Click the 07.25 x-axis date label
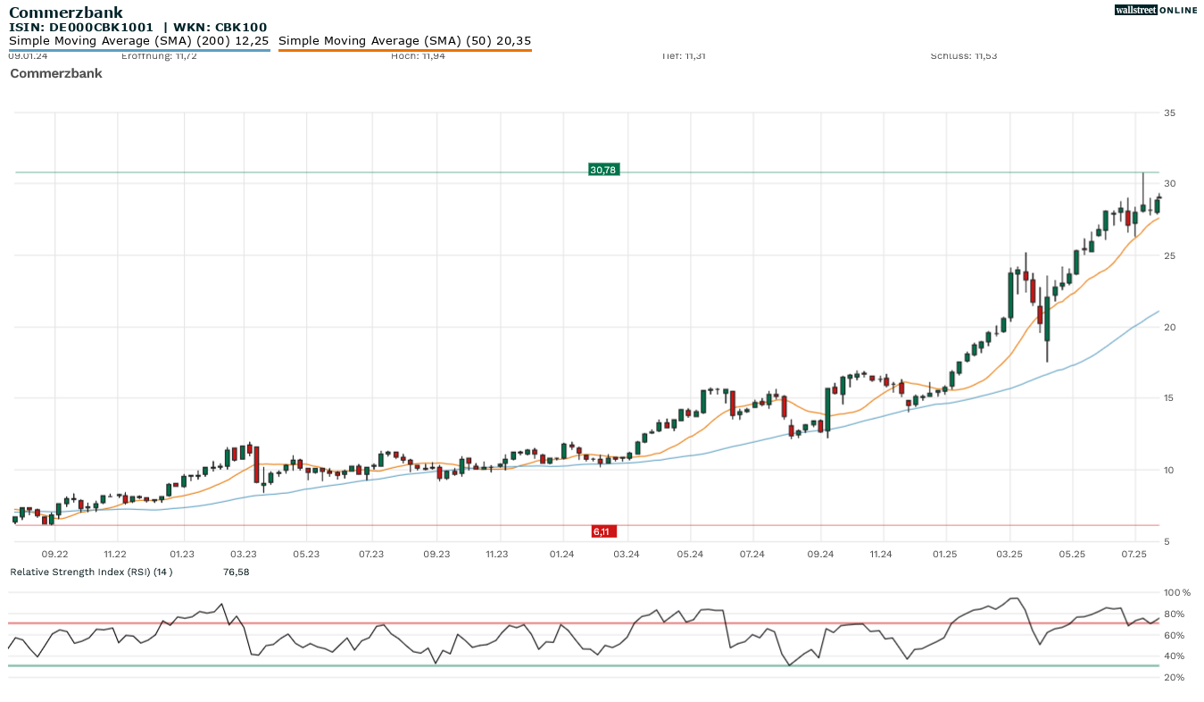 click(1133, 555)
